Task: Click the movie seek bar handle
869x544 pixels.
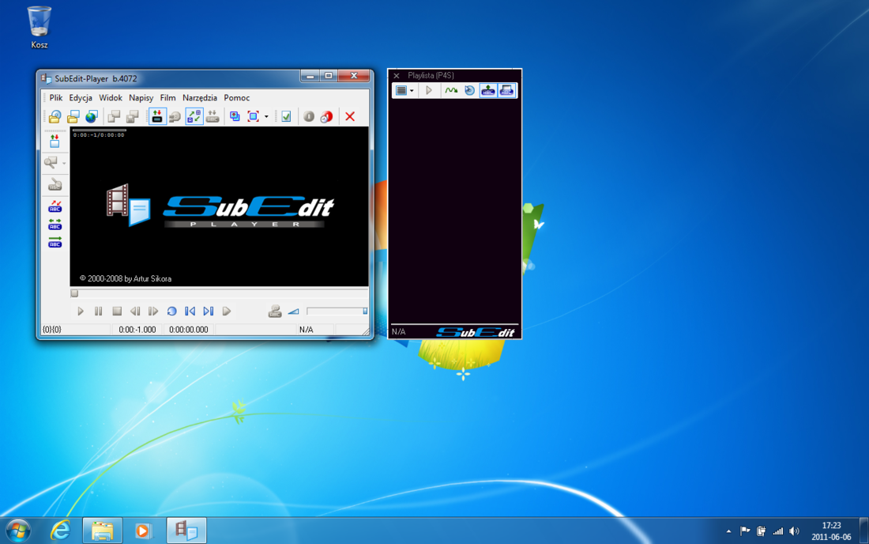Action: click(x=74, y=293)
